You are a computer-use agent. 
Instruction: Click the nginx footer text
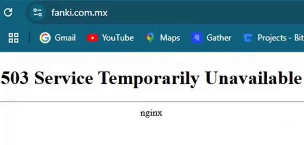point(151,113)
